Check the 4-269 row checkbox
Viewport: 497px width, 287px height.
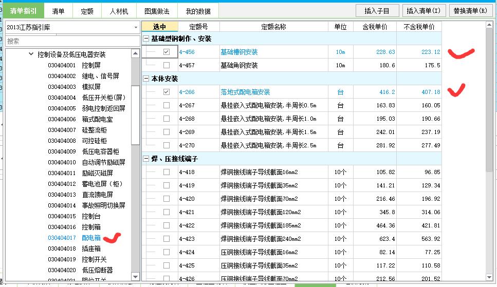167,132
